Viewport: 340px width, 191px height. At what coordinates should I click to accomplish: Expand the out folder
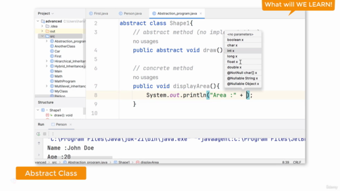[42, 31]
